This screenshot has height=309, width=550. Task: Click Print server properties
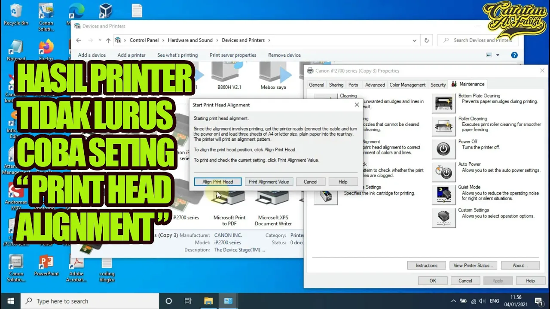point(233,55)
